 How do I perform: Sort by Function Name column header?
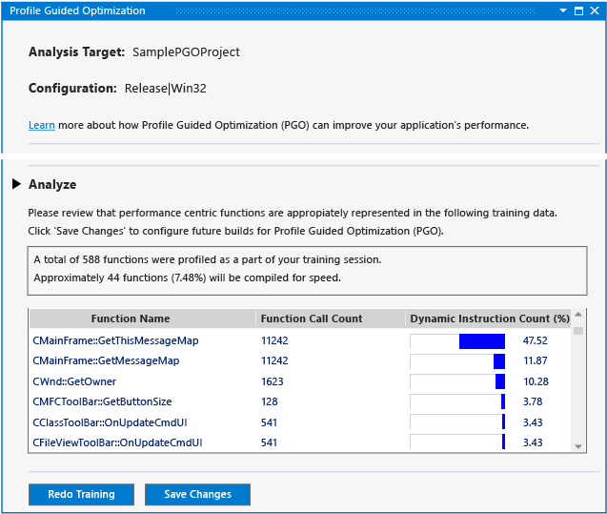pos(130,319)
